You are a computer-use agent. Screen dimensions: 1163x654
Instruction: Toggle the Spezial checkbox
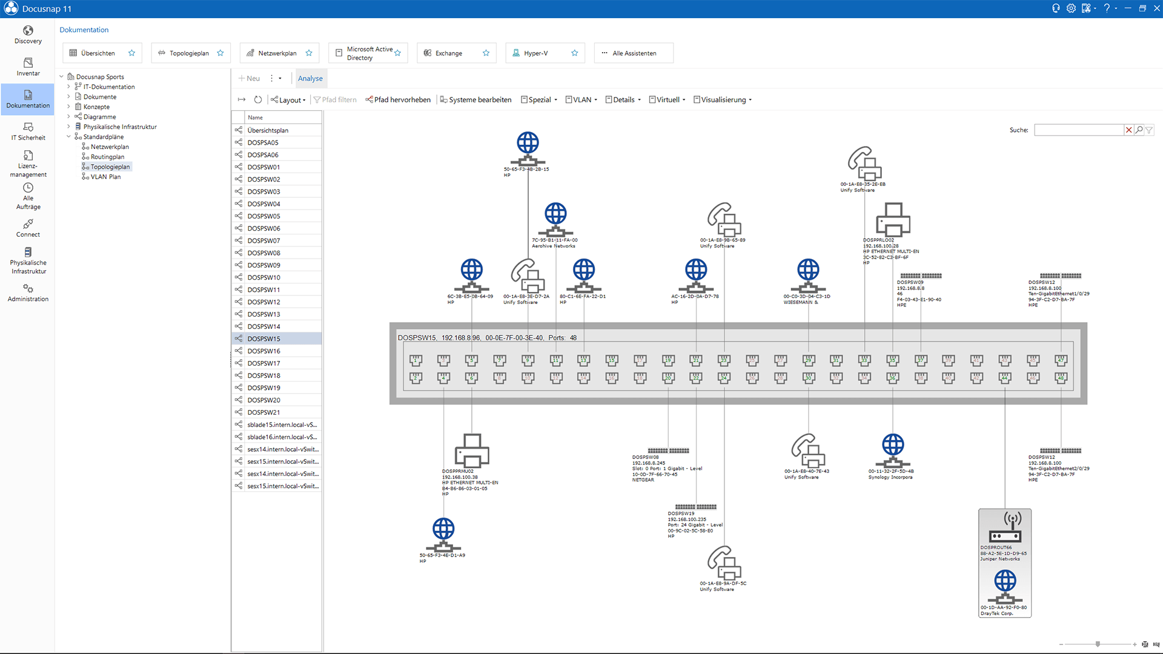pos(524,100)
